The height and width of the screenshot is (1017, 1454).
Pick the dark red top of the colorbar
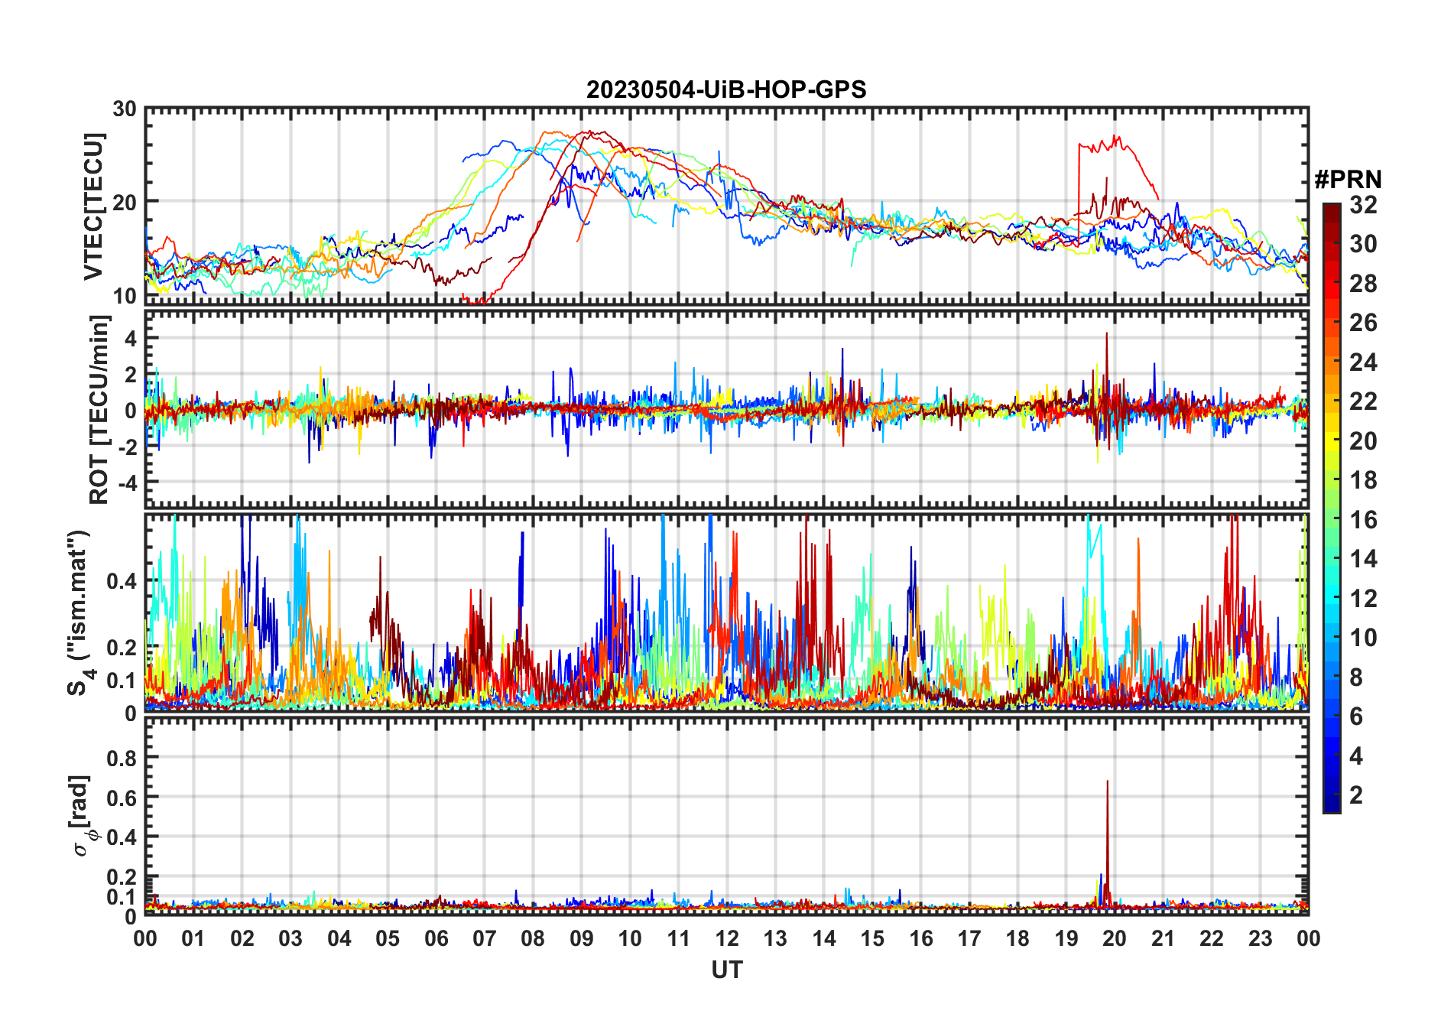click(1332, 208)
